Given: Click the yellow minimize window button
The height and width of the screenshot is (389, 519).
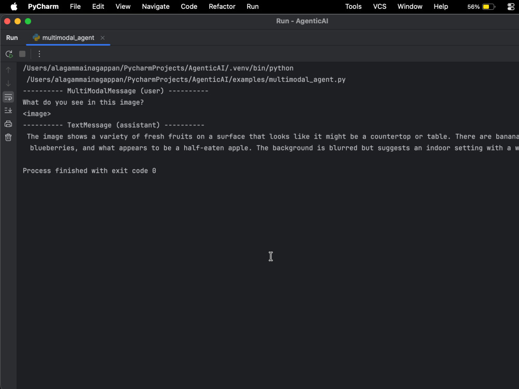Looking at the screenshot, I should [x=18, y=21].
